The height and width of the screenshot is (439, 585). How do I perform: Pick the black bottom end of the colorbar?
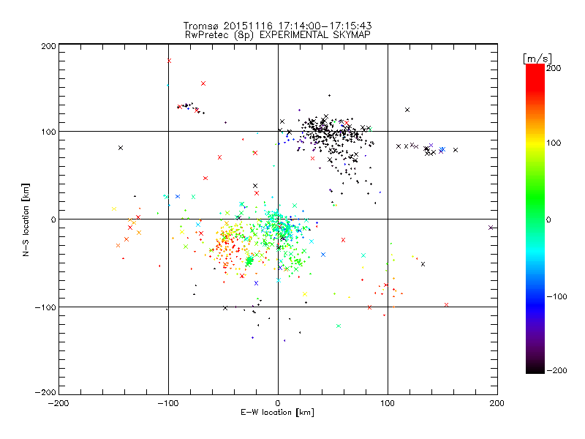pos(535,368)
